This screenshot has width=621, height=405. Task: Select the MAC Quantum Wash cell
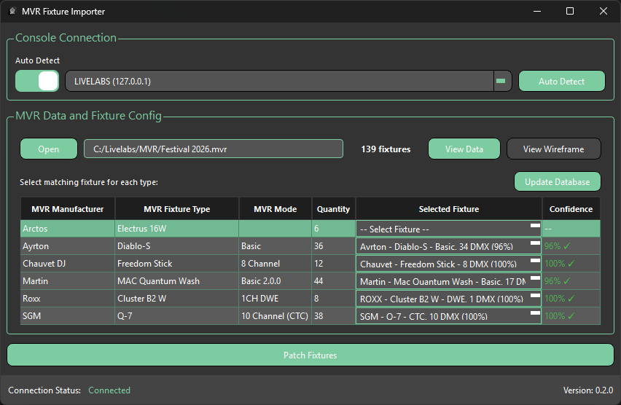(x=177, y=280)
